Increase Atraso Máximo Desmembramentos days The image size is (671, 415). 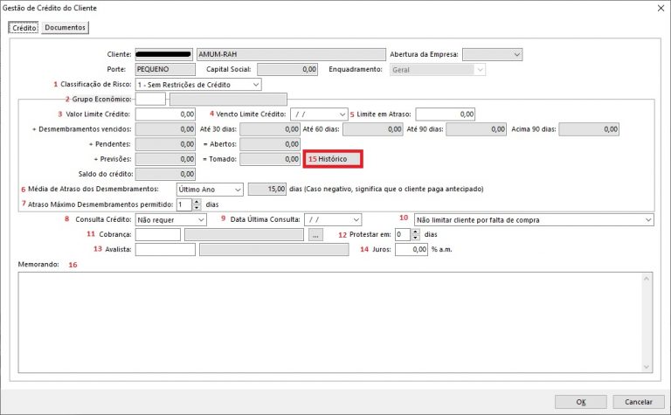pos(197,202)
